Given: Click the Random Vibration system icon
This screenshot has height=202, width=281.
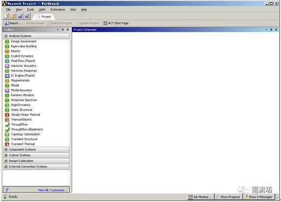Looking at the screenshot, I should click(x=7, y=95).
